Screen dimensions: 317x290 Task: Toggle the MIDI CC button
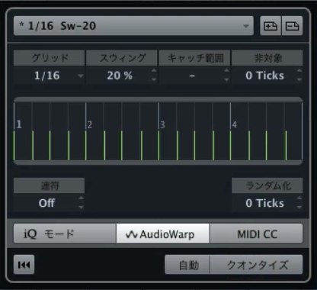[x=256, y=234]
